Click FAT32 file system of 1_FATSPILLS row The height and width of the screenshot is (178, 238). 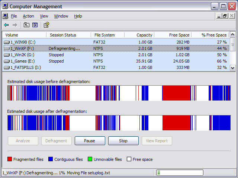point(99,67)
